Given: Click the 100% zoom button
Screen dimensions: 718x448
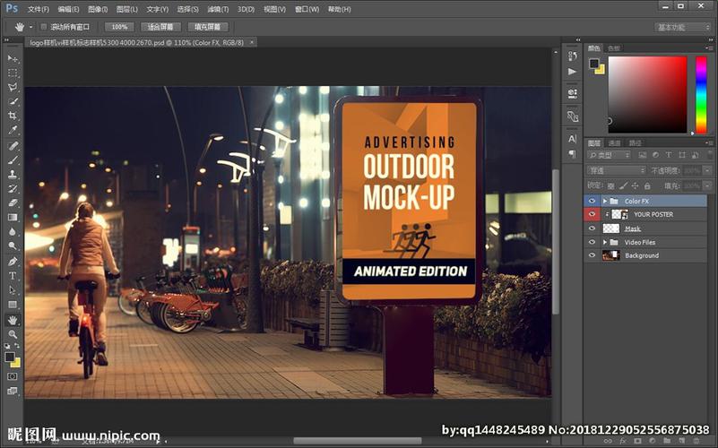Looking at the screenshot, I should click(x=121, y=27).
